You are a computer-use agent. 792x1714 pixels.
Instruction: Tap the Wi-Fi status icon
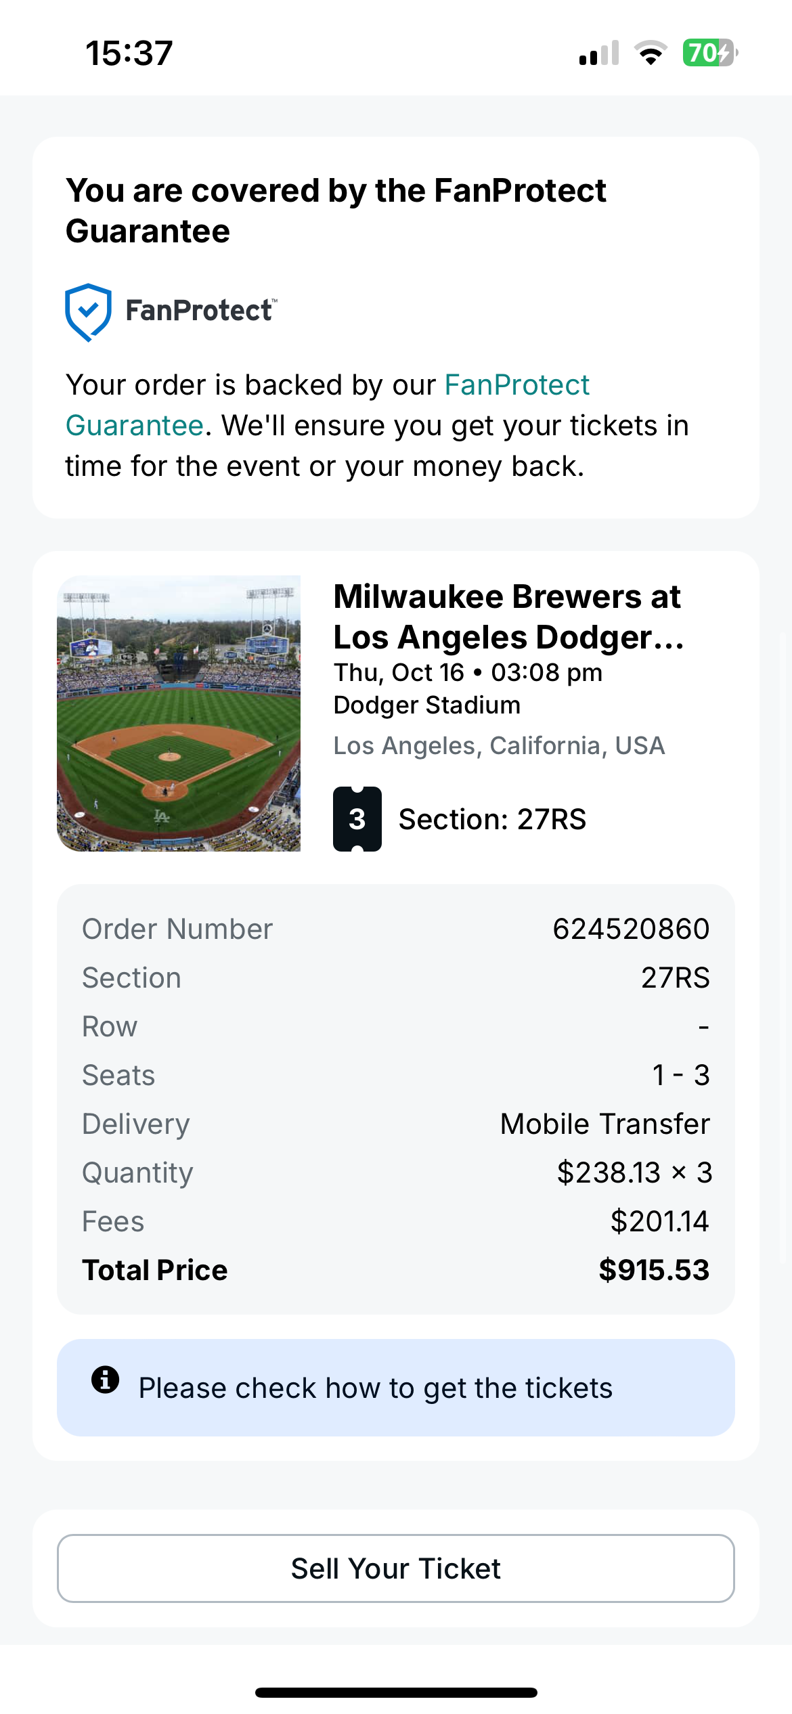click(651, 53)
